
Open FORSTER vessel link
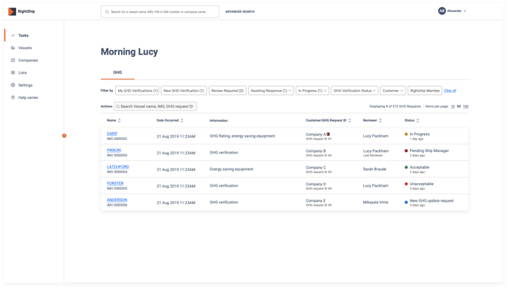coord(115,184)
